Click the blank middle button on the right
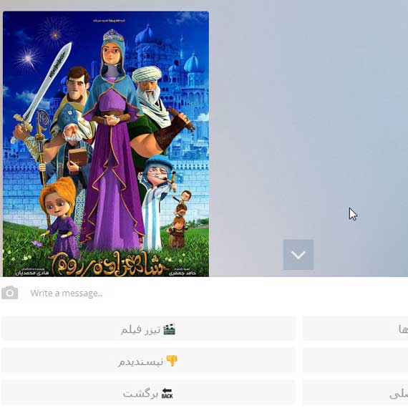The height and width of the screenshot is (408, 408). [356, 361]
